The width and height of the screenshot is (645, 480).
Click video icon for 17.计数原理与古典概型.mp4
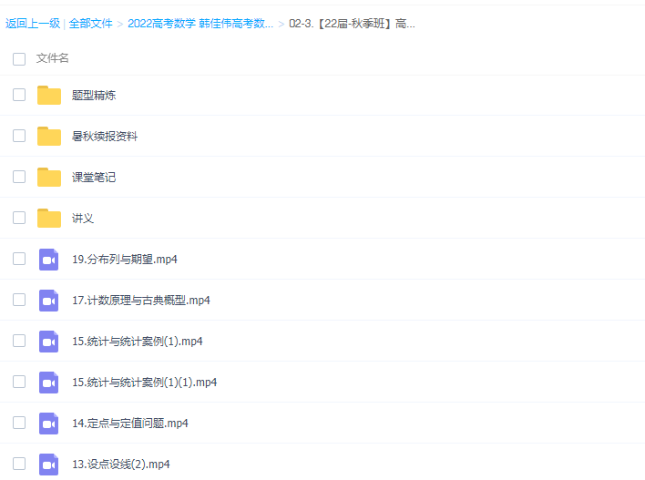[49, 301]
